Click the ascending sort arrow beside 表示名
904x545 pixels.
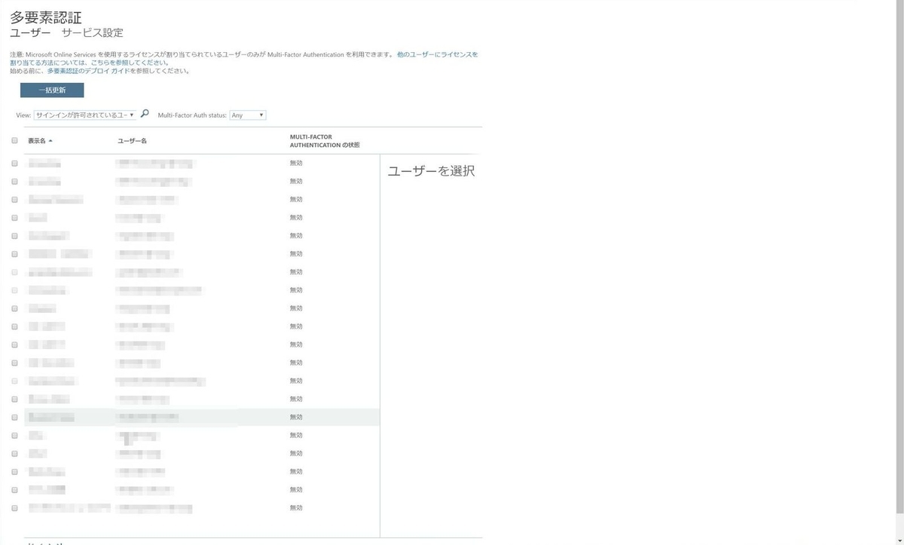point(49,141)
